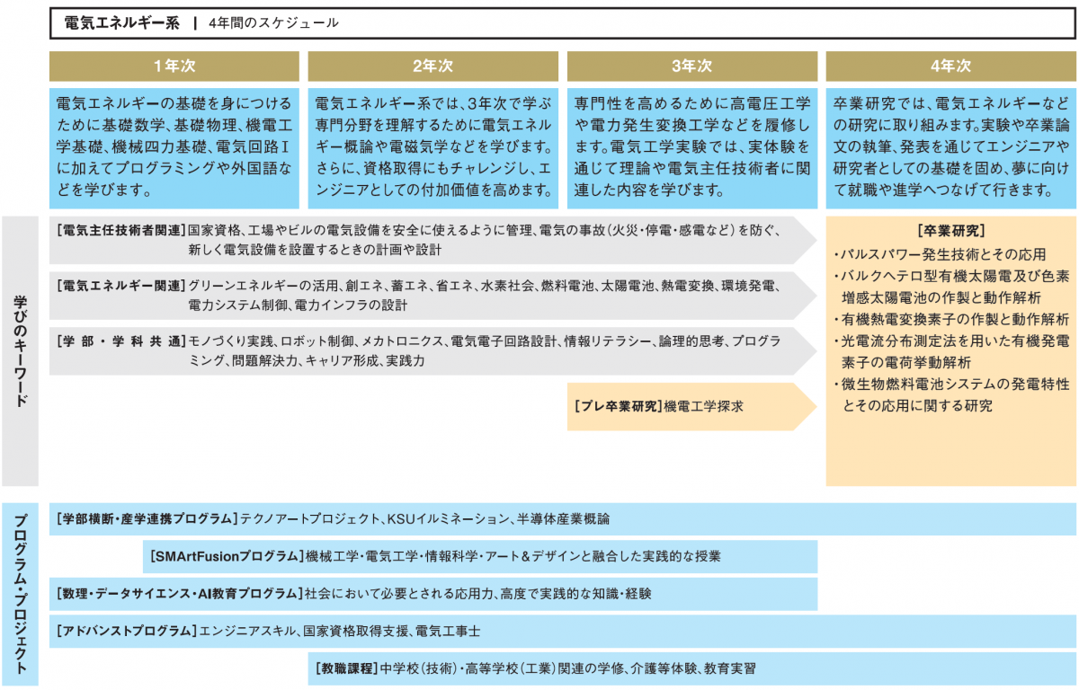Viewport: 1079px width, 690px height.
Task: Click the [SMArtFusionプログラム] program row
Action: [480, 557]
